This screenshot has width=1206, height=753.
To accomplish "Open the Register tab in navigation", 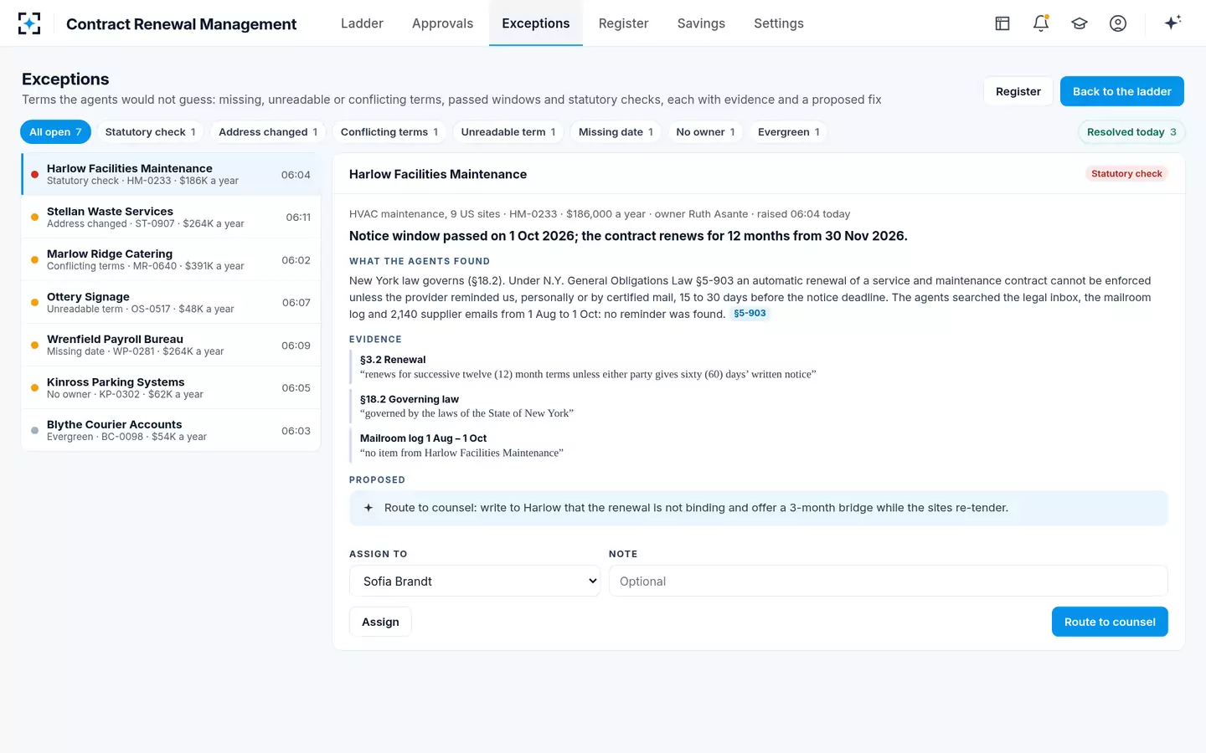I will tap(623, 23).
